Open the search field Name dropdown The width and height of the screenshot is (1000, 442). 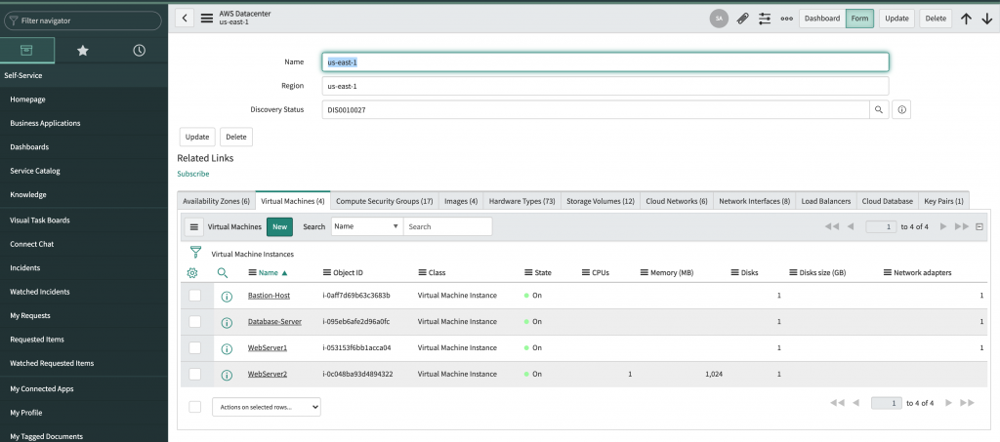click(x=367, y=226)
